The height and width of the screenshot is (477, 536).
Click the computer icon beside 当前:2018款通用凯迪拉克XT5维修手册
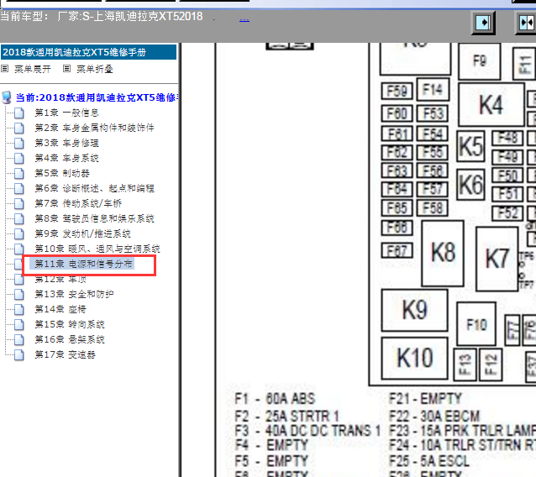7,97
